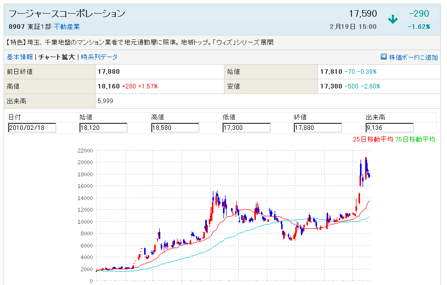Click the 出来高 field showing 9,136
Screen dimensions: 447x285
[389, 128]
